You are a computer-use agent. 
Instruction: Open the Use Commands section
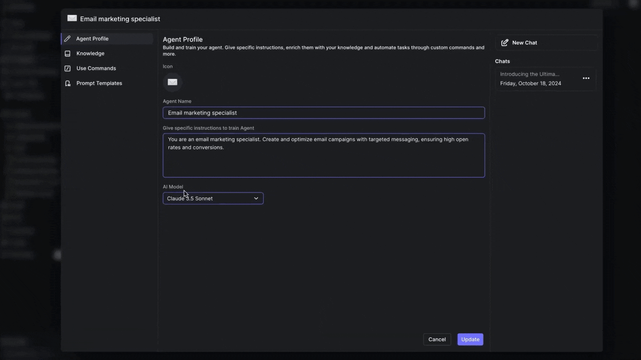pos(96,68)
